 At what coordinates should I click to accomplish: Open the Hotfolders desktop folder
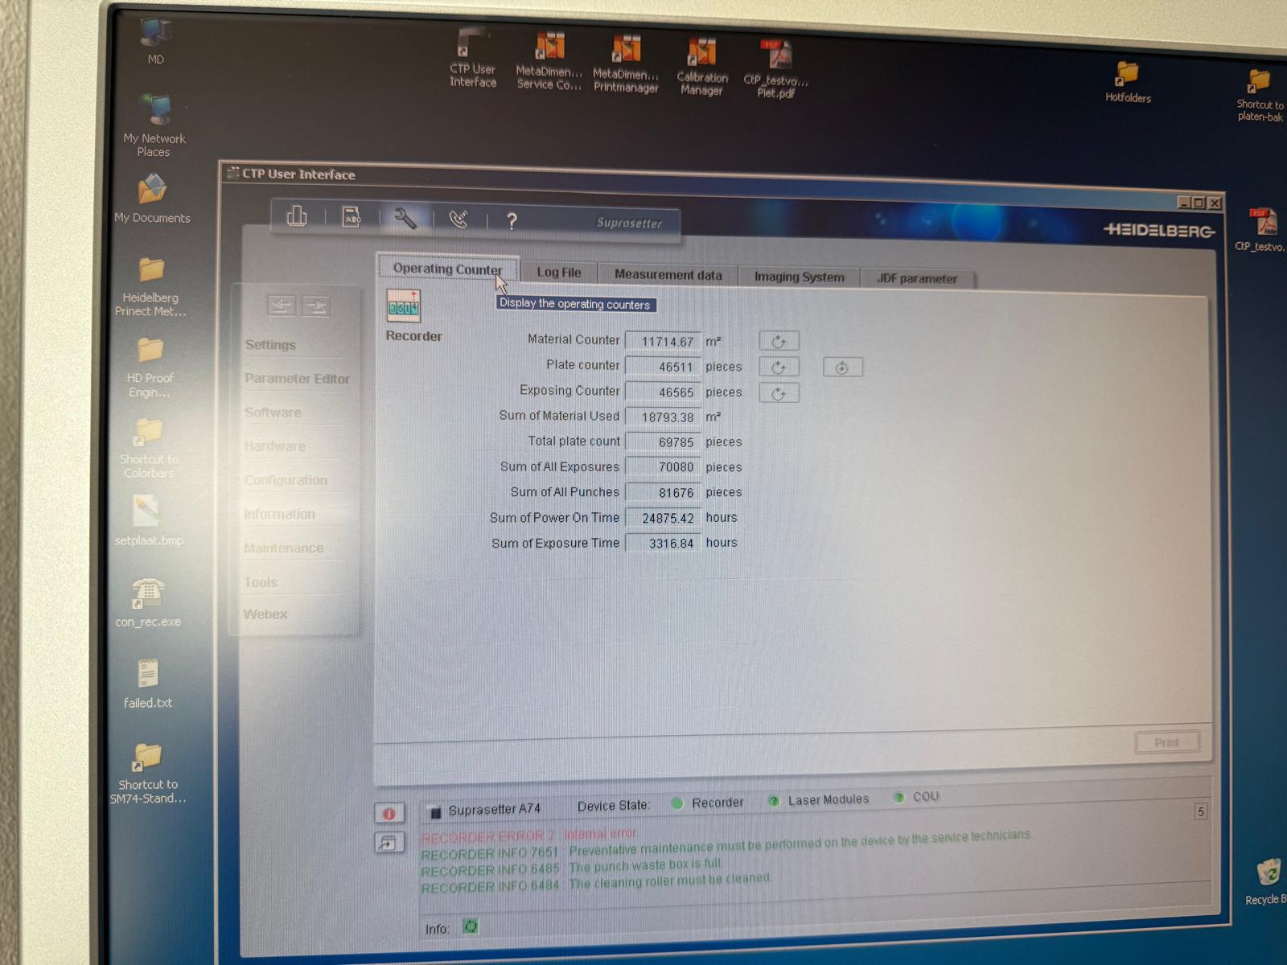pyautogui.click(x=1127, y=82)
